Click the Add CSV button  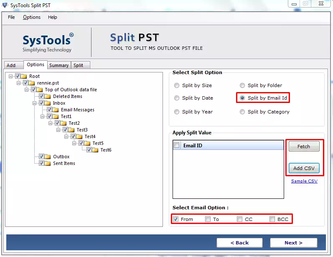click(x=304, y=168)
